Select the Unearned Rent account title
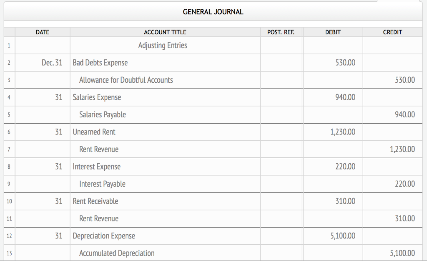This screenshot has width=427, height=261. [x=93, y=132]
